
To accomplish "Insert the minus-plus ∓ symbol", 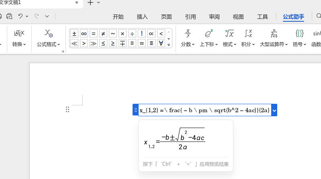I will click(x=123, y=43).
